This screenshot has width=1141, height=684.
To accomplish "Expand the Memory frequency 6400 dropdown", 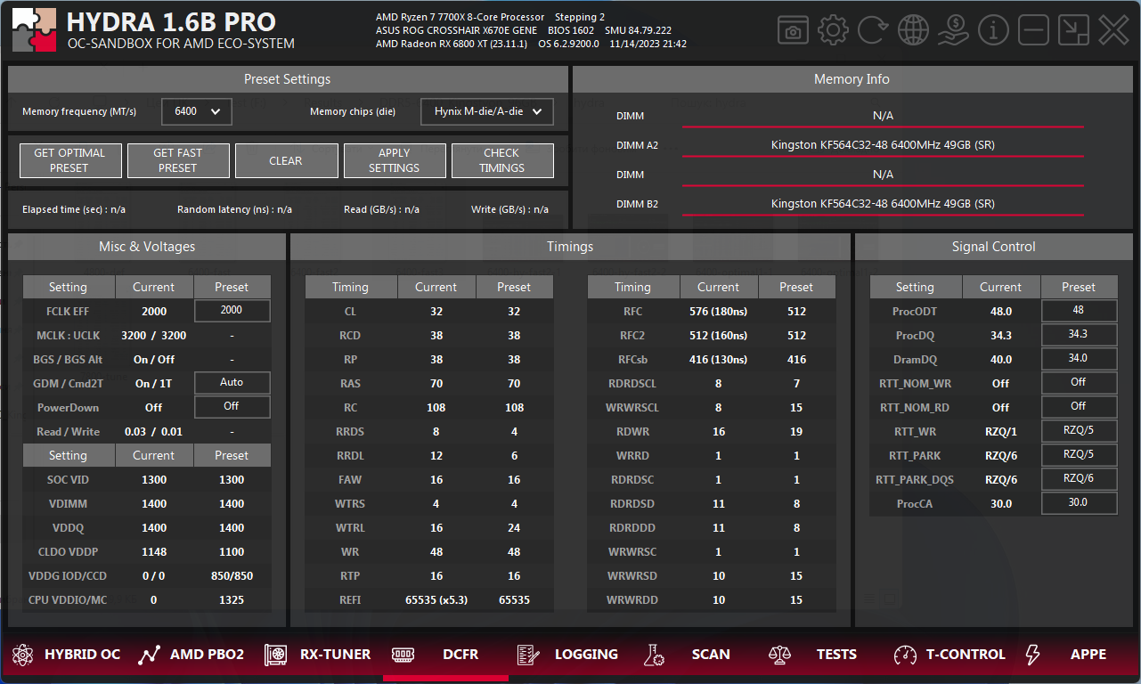I will tap(197, 111).
